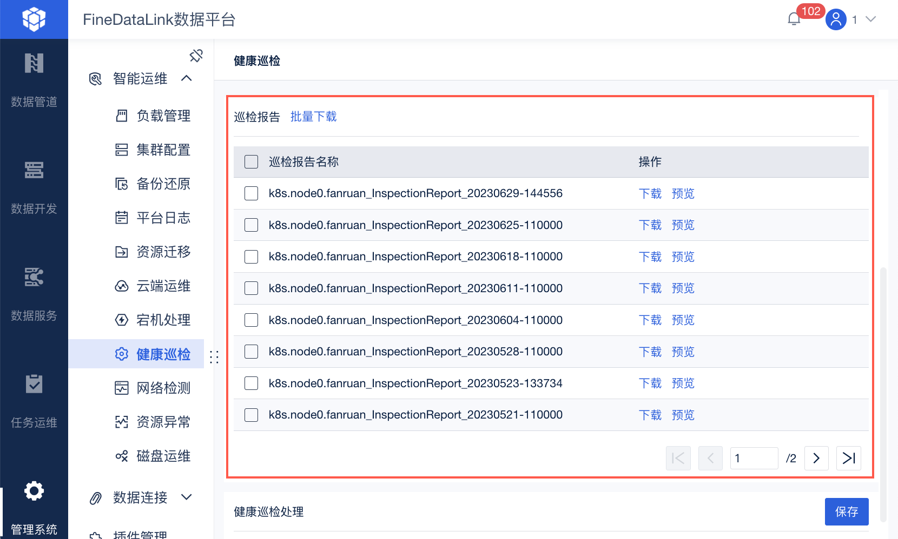Toggle the select-all checkbox in table header

[x=252, y=162]
